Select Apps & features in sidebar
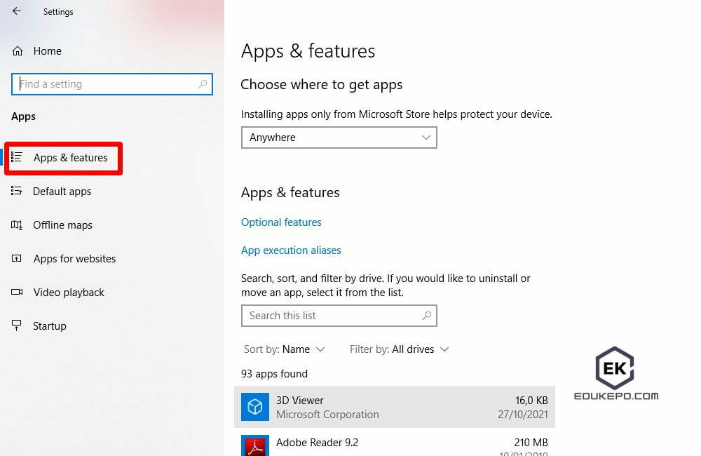The image size is (701, 456). [x=70, y=158]
